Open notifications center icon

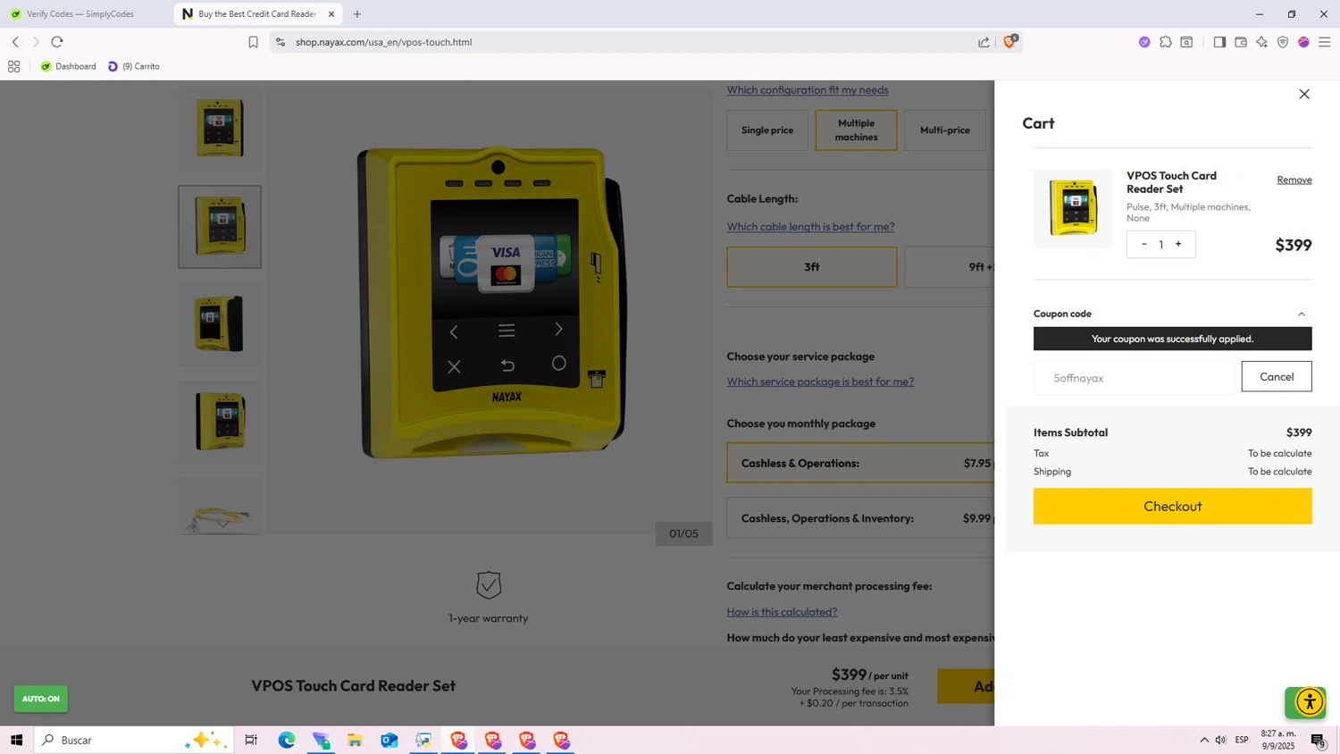pyautogui.click(x=1318, y=740)
